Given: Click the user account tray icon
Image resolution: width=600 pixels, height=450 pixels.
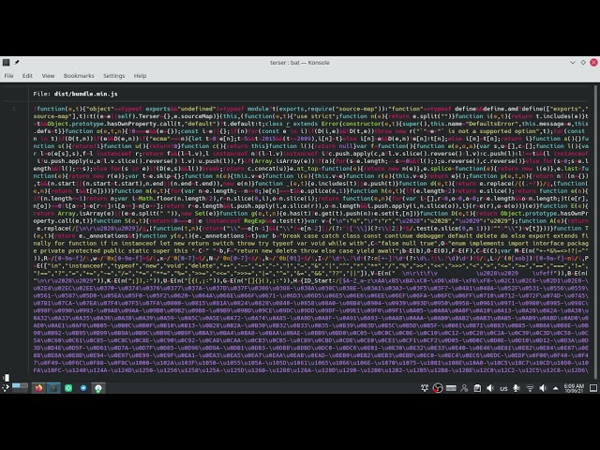Looking at the screenshot, I should [x=465, y=388].
